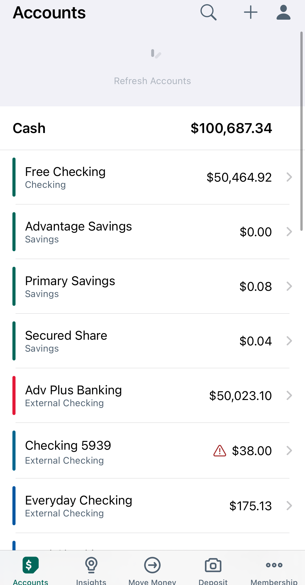Expand Advantage Savings chevron arrow
305x585 pixels.
click(x=289, y=232)
